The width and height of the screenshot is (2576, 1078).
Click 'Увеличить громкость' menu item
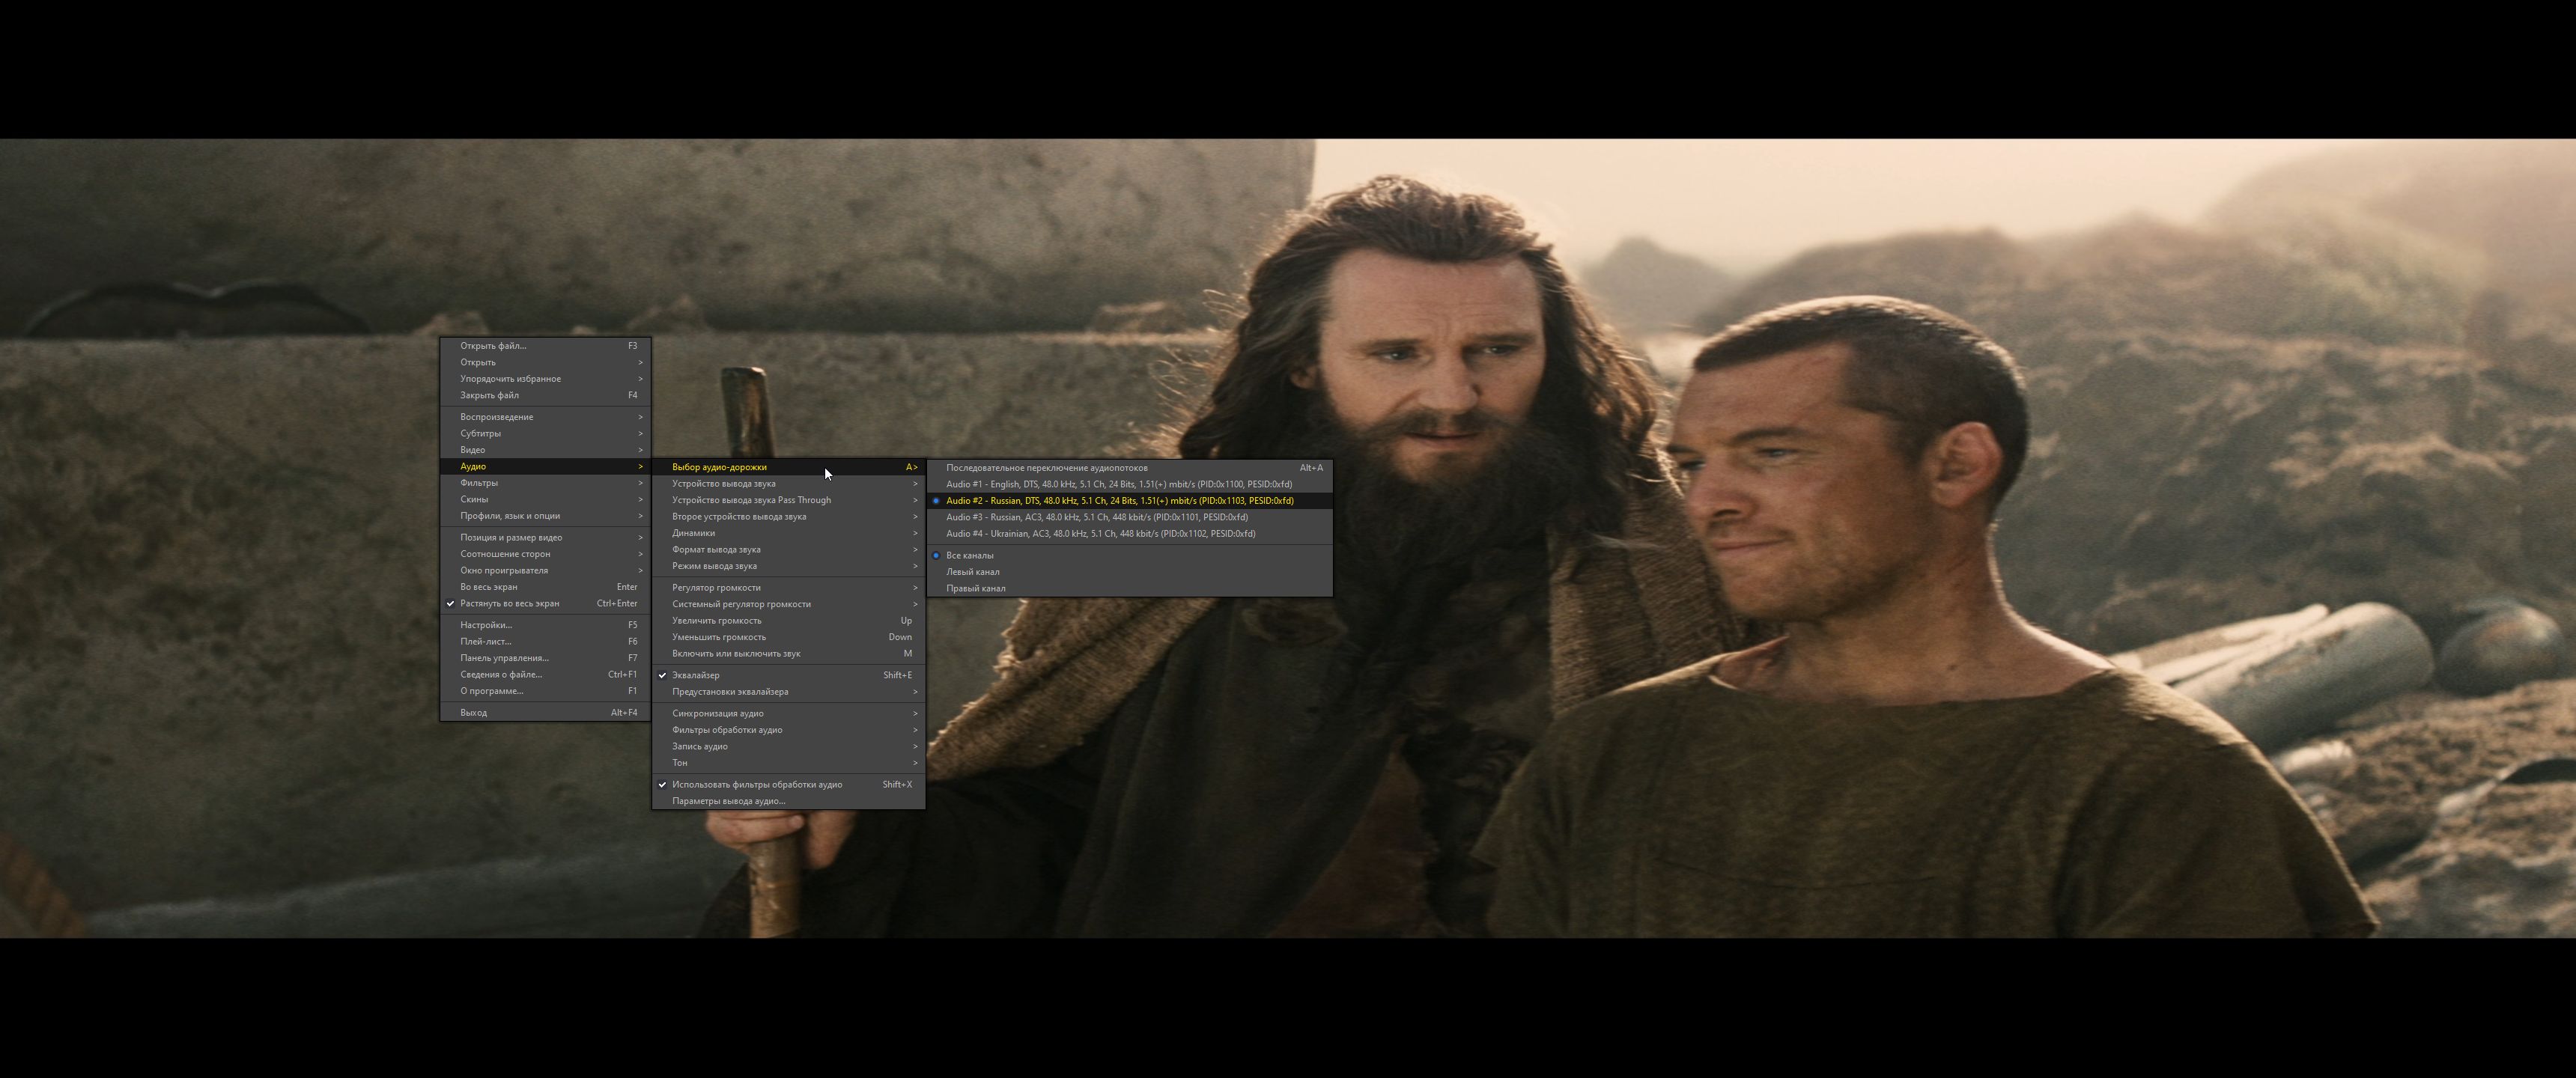click(x=716, y=621)
